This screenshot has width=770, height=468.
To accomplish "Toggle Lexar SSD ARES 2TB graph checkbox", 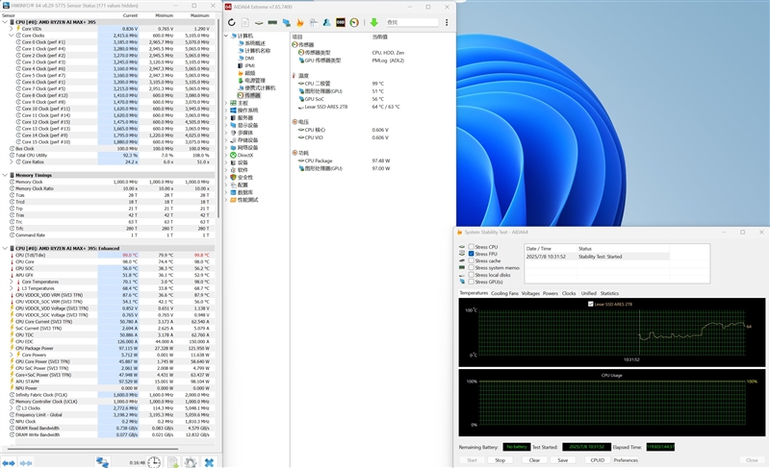I will pos(591,304).
